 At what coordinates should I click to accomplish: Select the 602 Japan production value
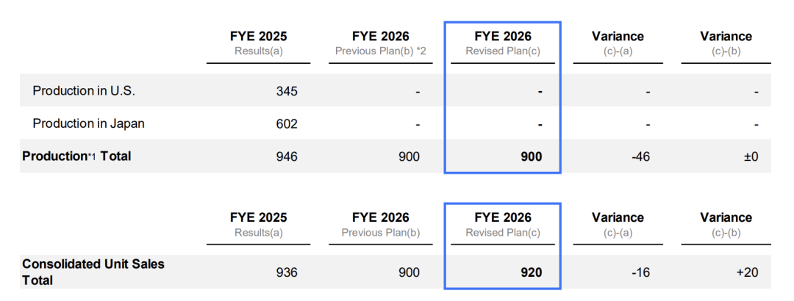click(287, 124)
